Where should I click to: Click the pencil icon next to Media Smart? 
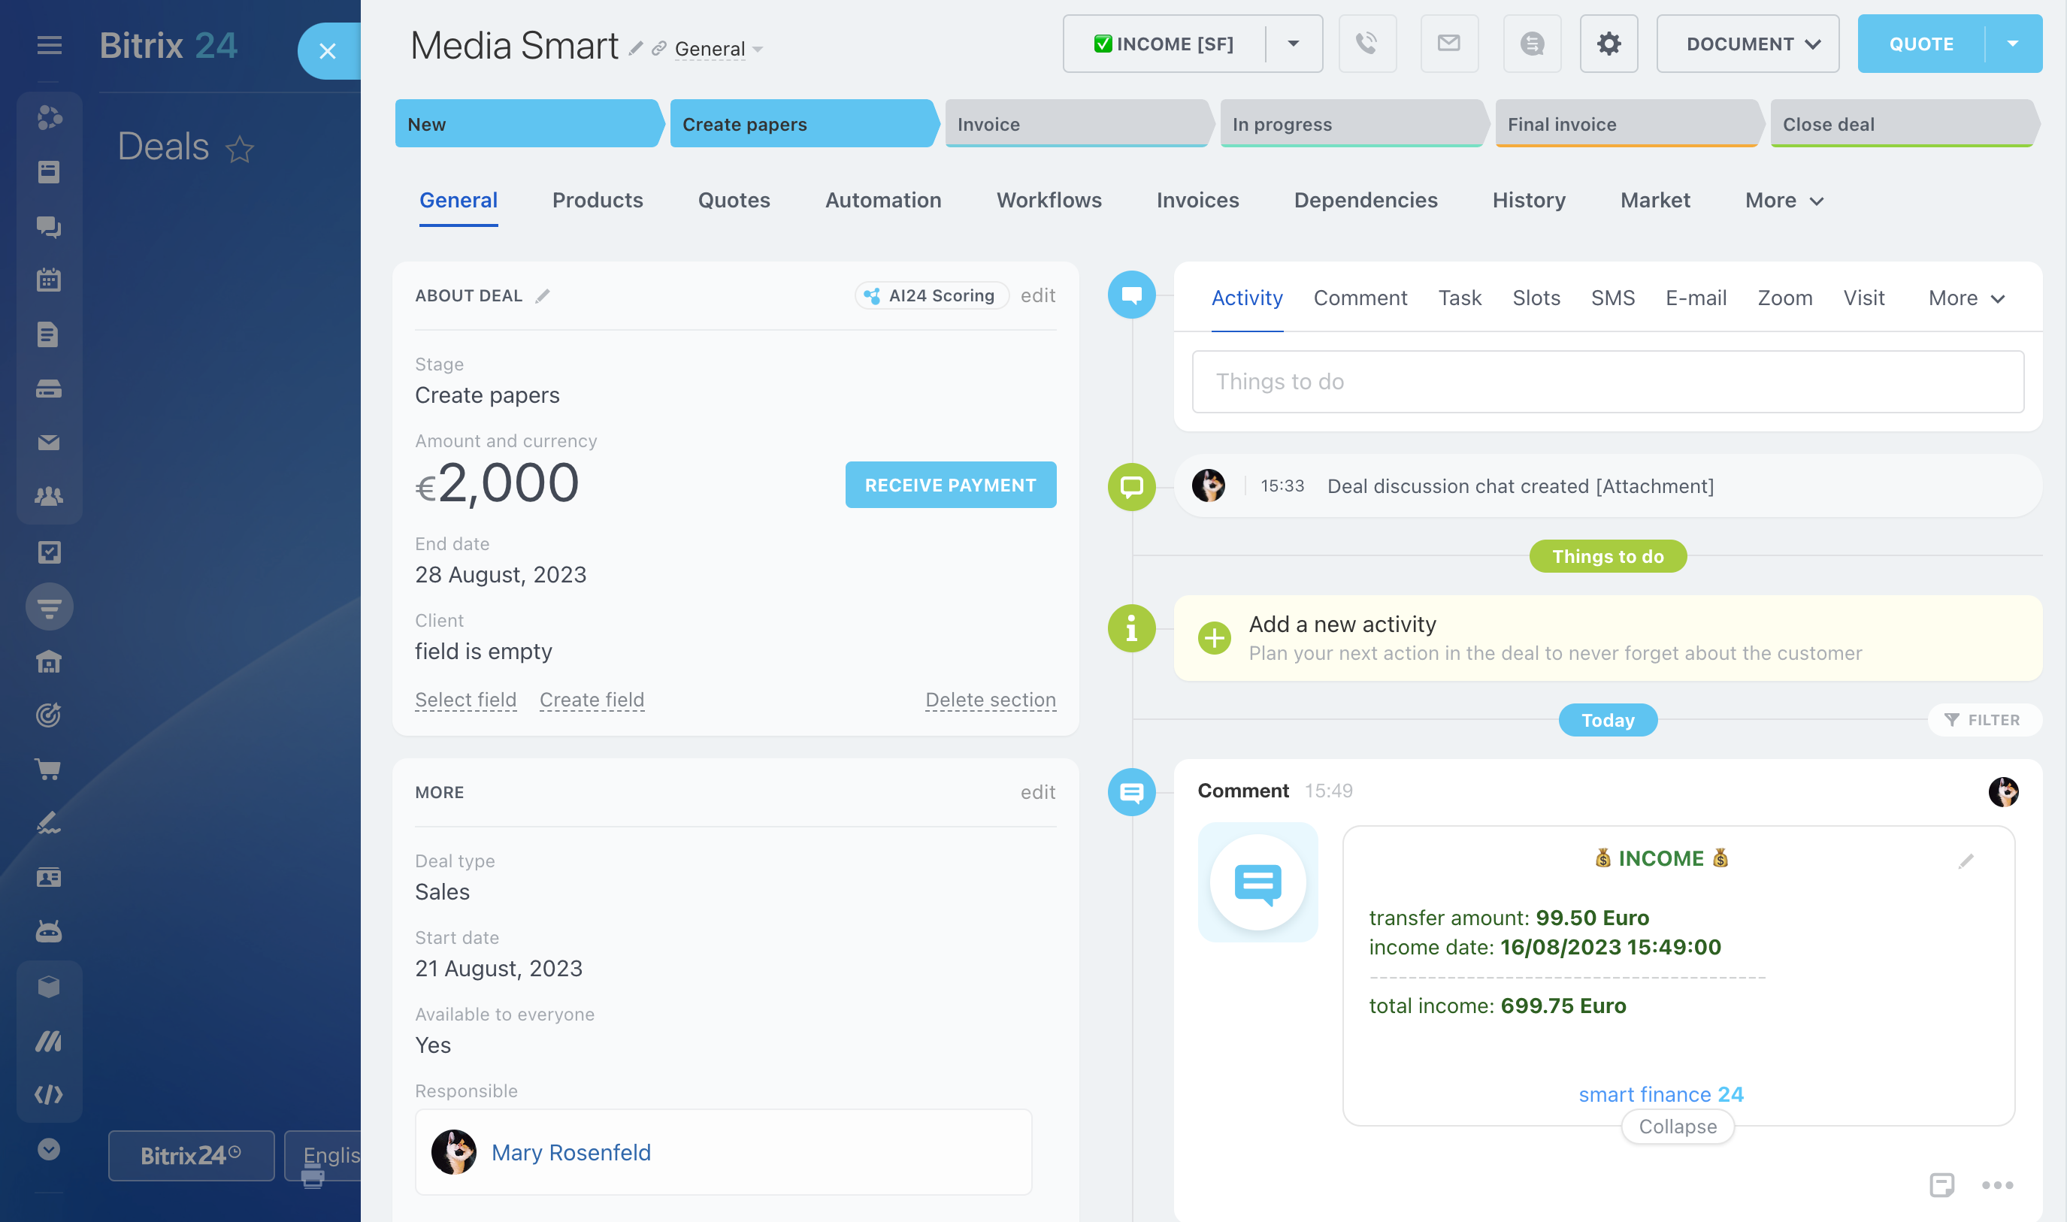pos(636,49)
